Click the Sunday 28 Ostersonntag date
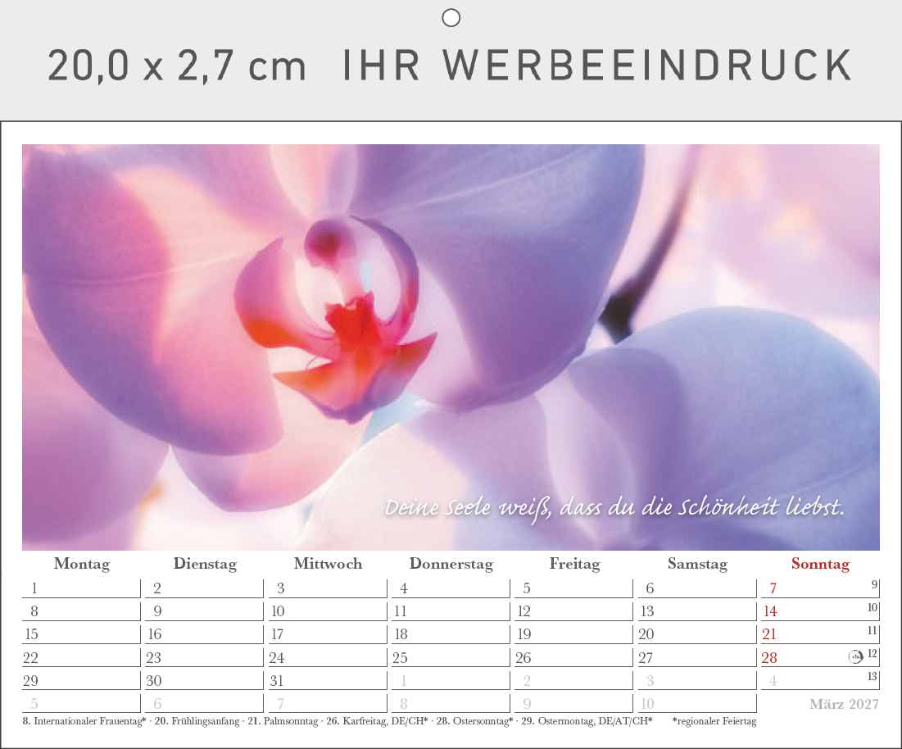This screenshot has width=902, height=749. 769,657
